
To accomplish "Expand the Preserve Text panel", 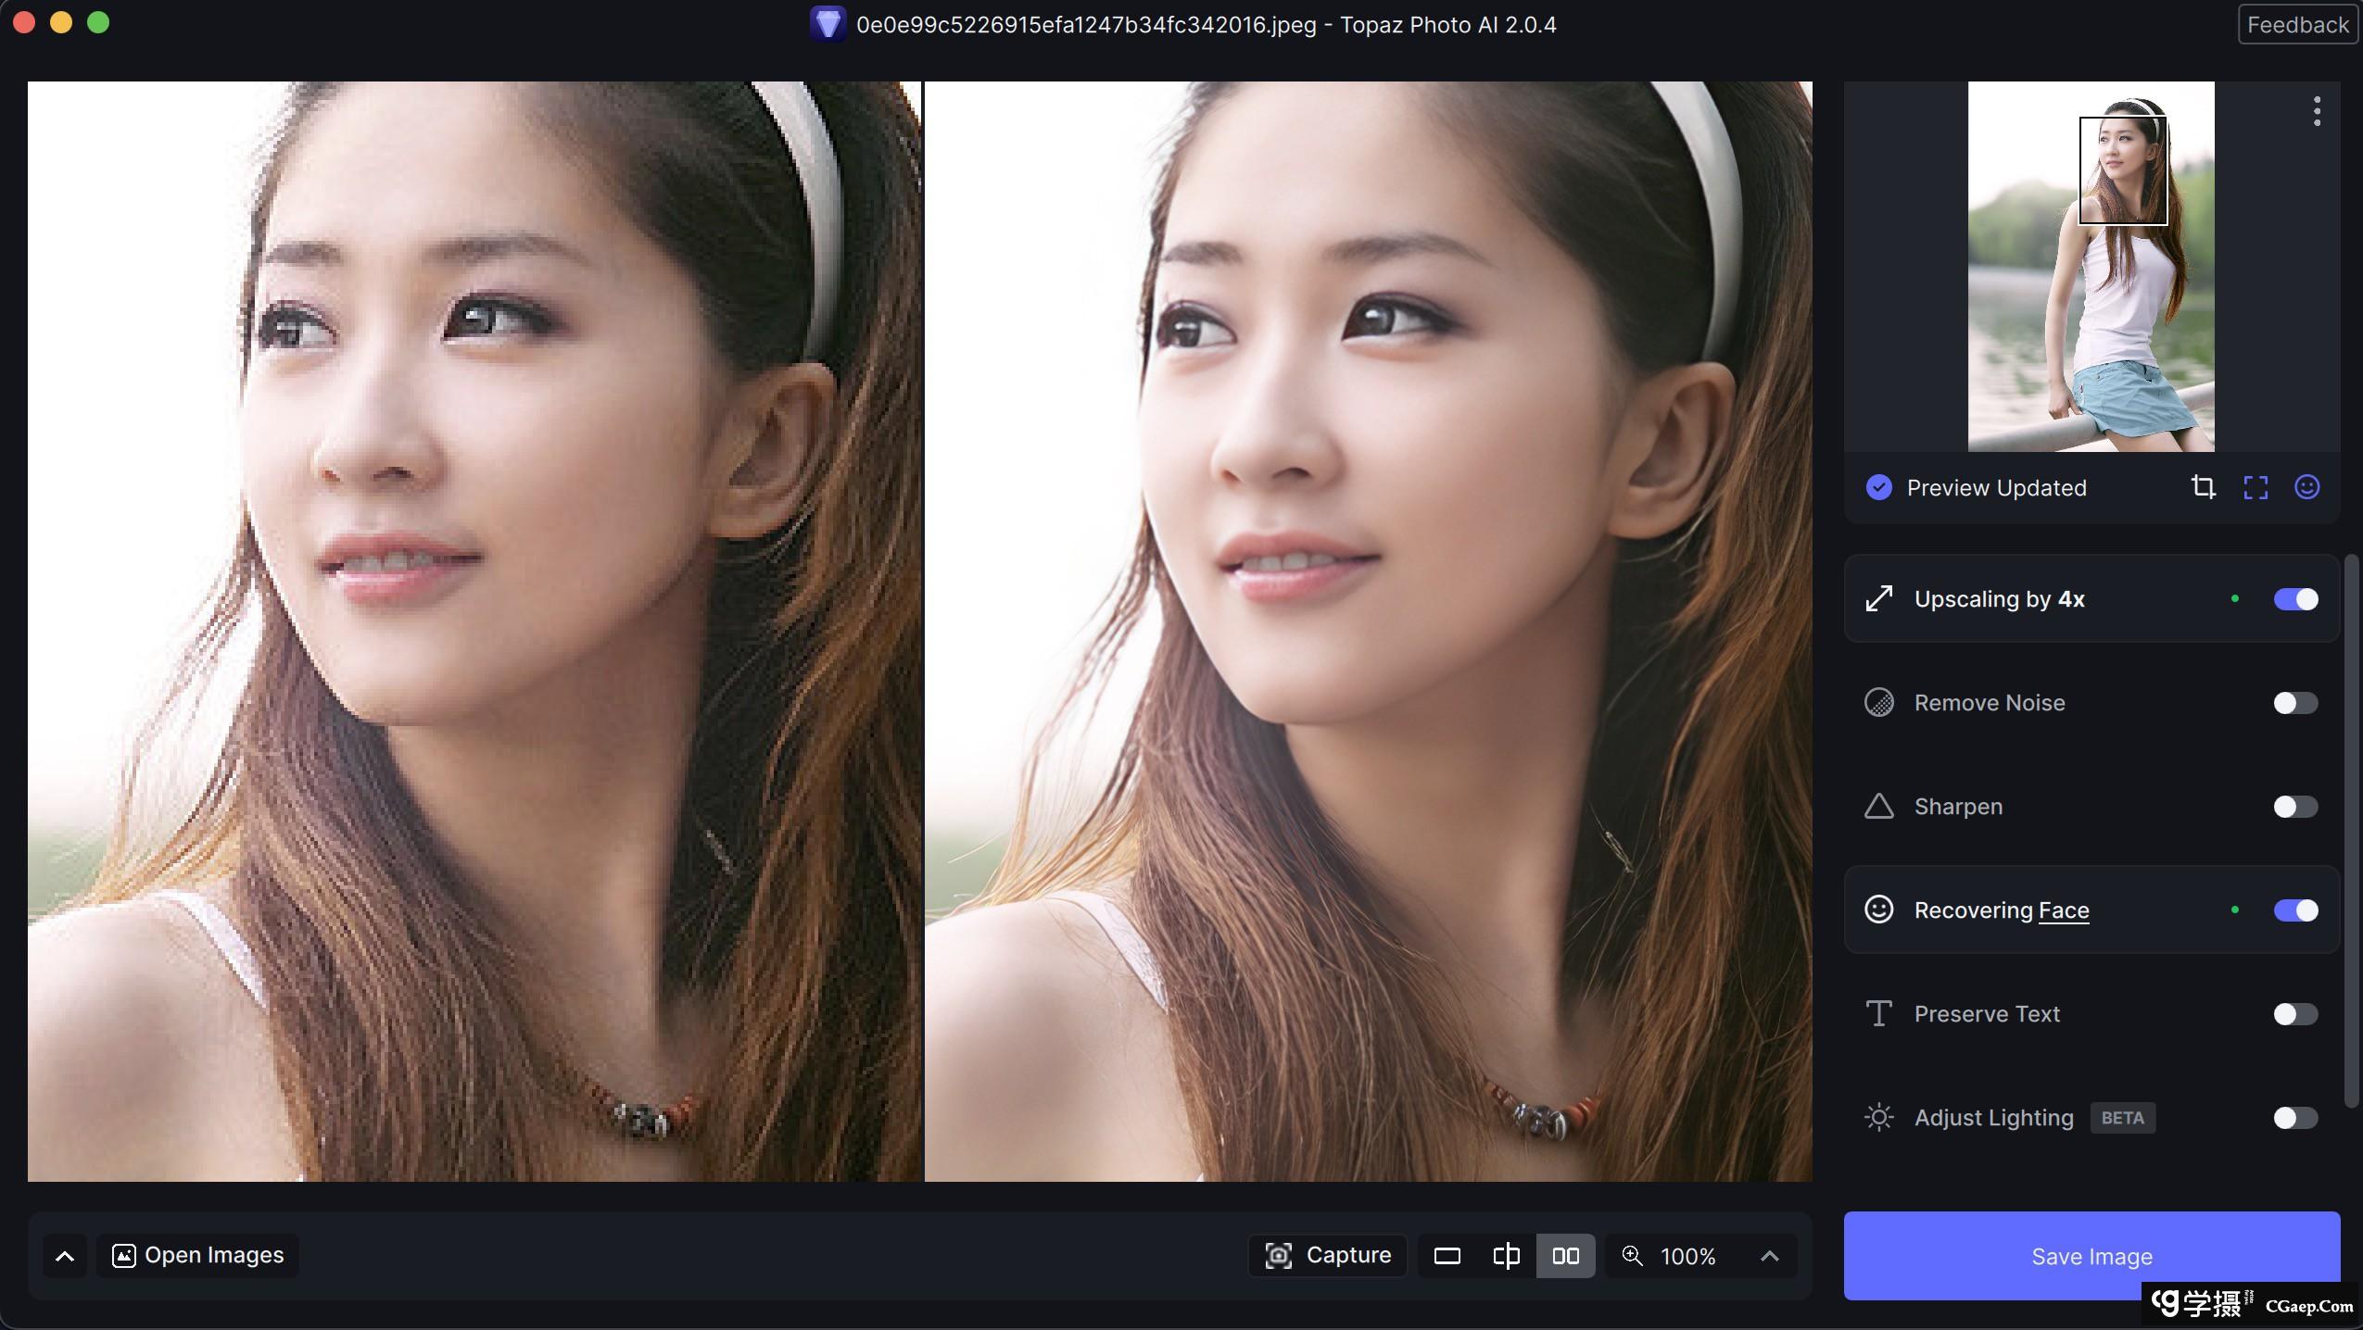I will click(1986, 1014).
